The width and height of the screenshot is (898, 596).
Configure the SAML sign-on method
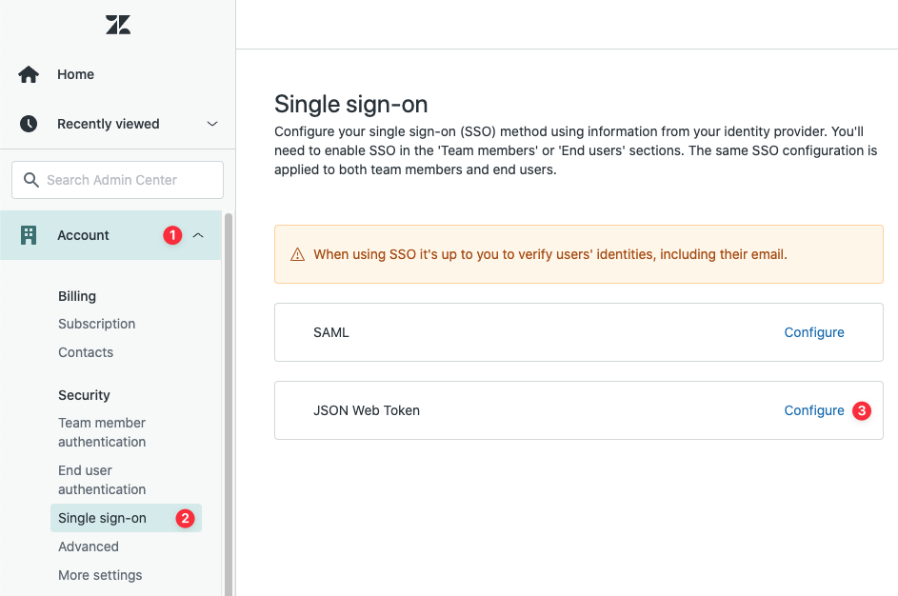813,332
